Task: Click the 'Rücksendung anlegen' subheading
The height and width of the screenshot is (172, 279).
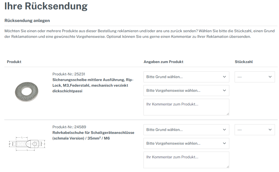Action: coord(27,21)
